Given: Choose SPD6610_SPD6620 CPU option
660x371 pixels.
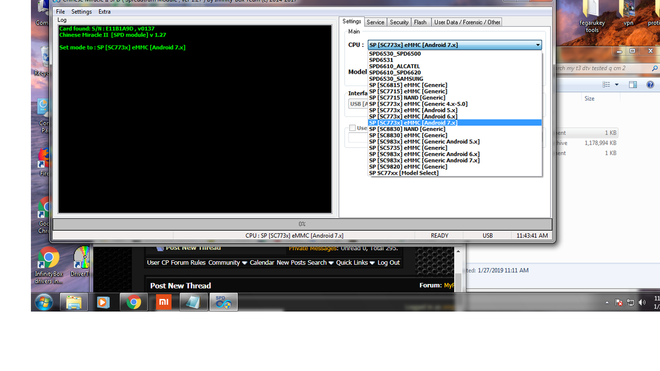Looking at the screenshot, I should (455, 73).
